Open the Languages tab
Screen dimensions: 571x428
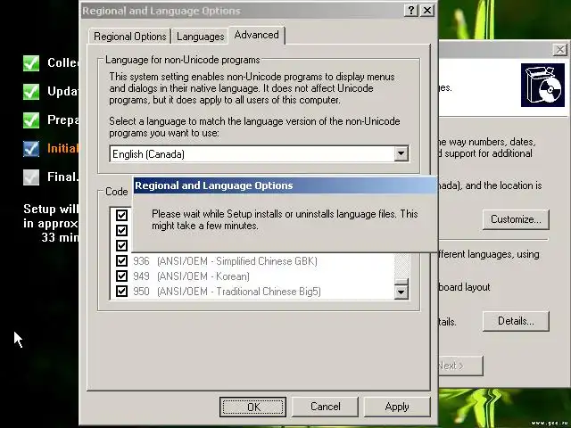click(x=200, y=37)
